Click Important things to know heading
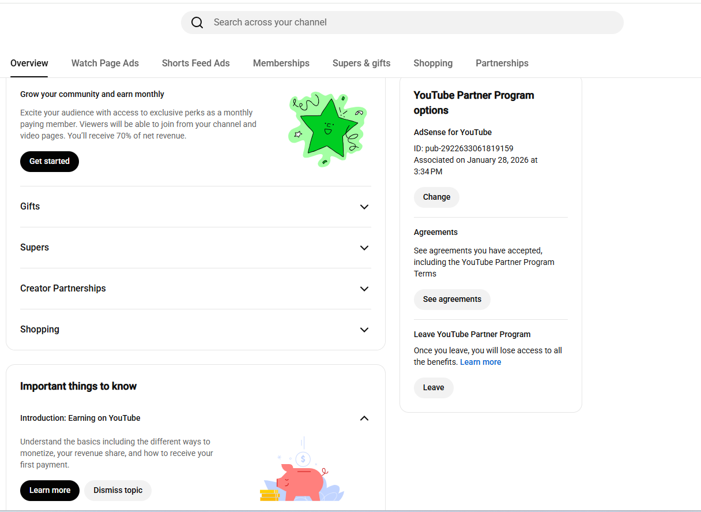Image resolution: width=701 pixels, height=512 pixels. click(x=78, y=387)
